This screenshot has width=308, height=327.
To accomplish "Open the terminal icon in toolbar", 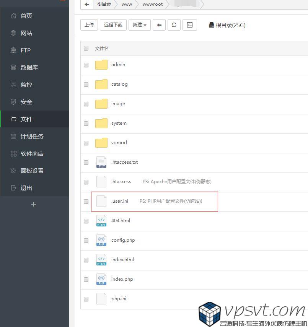I will click(190, 25).
